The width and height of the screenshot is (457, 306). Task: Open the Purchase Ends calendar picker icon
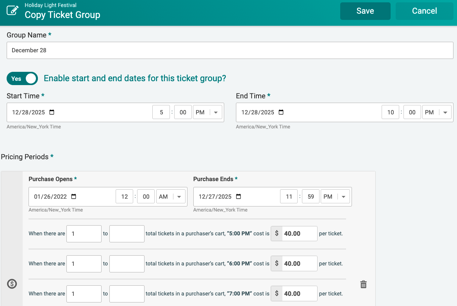tap(239, 197)
